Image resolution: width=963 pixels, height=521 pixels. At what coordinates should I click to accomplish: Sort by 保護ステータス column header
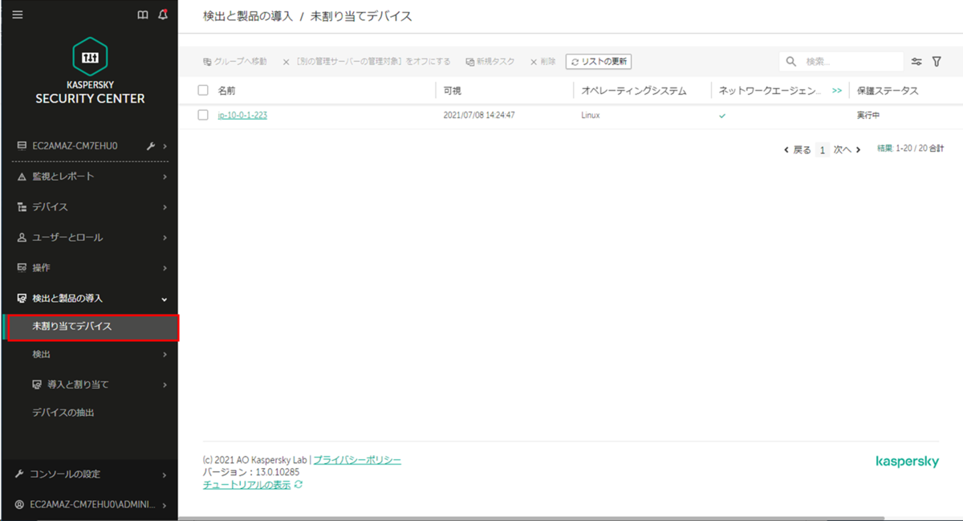(x=888, y=91)
